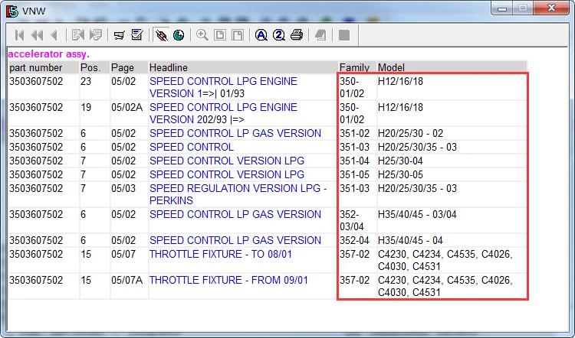
Task: Click the 'part number' column header
Action: tap(35, 67)
